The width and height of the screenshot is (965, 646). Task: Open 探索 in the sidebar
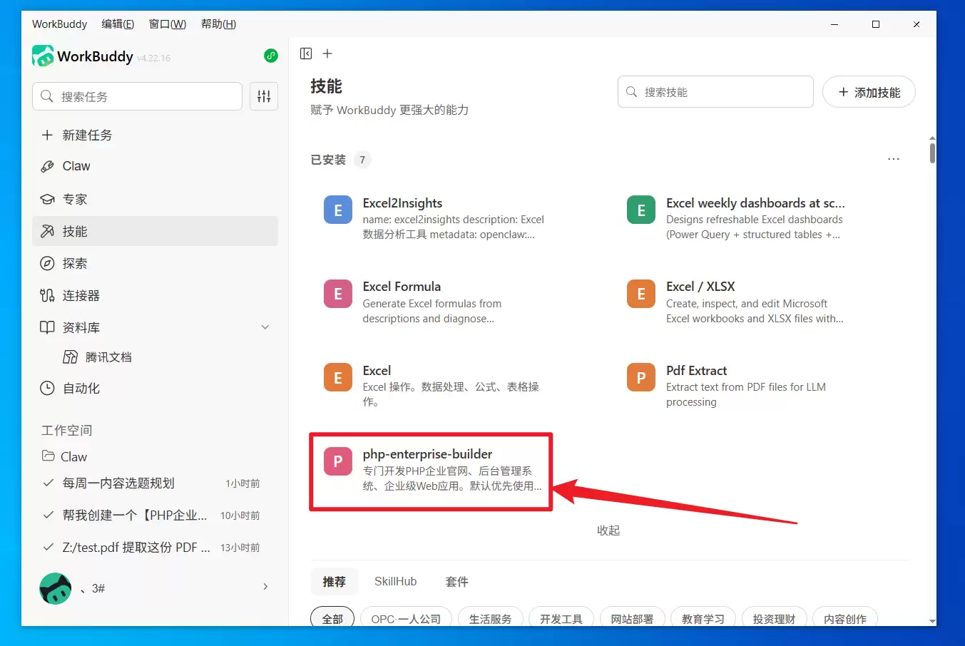point(155,263)
